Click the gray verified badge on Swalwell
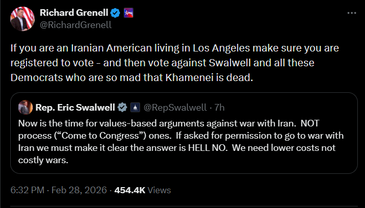The image size is (365, 208). (x=123, y=108)
